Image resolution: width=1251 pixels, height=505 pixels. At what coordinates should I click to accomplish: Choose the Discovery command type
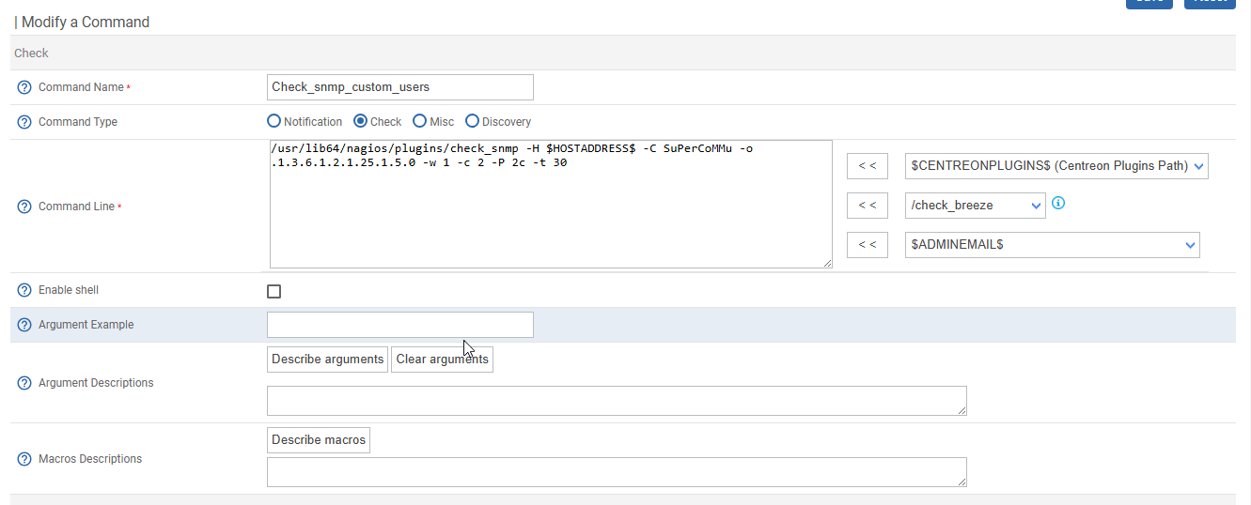(x=473, y=121)
